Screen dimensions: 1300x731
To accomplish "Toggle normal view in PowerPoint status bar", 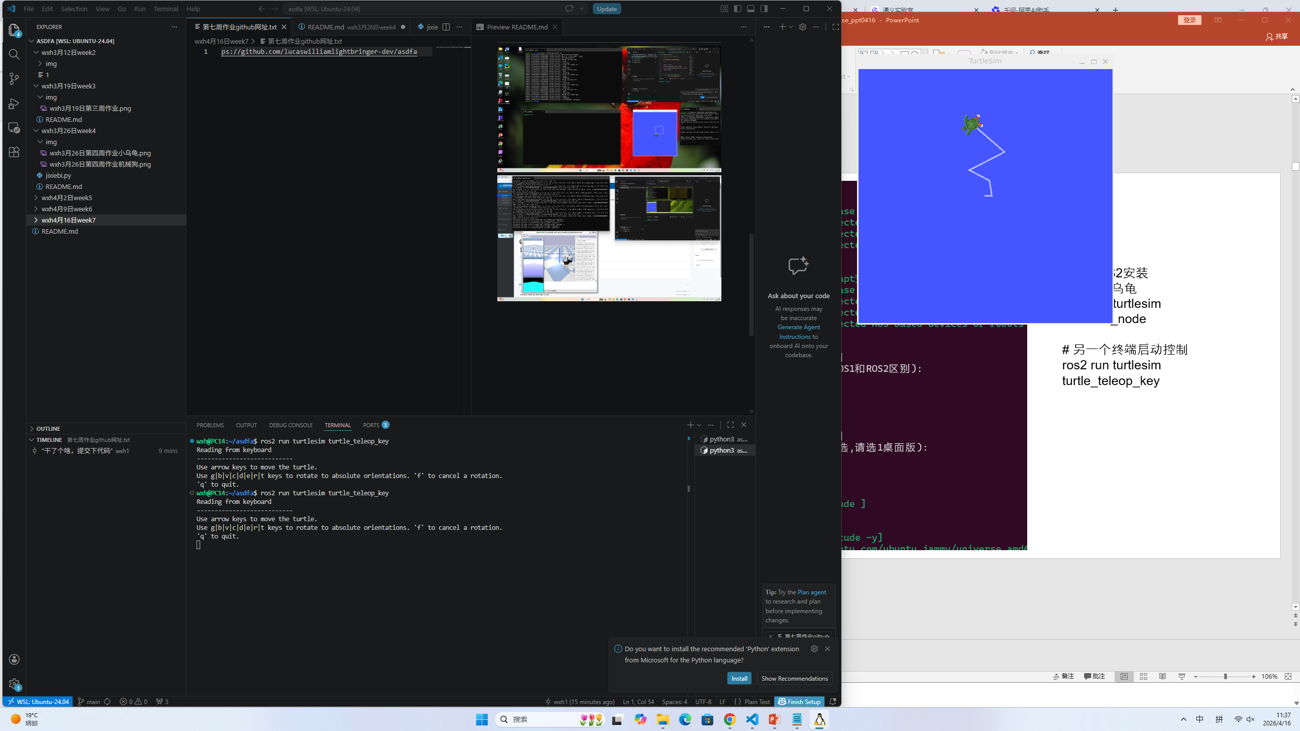I will 1124,677.
